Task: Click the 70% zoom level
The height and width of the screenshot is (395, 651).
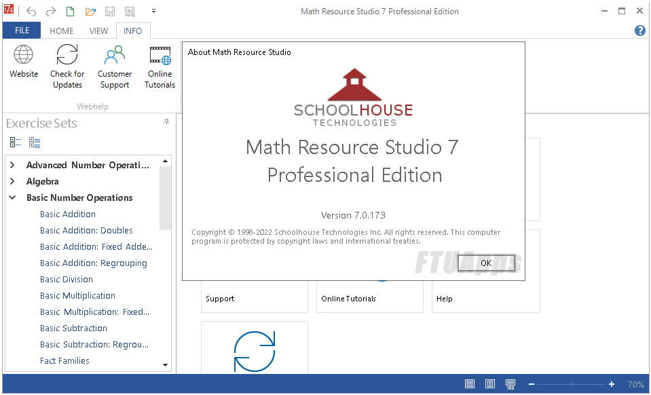Action: coord(635,384)
